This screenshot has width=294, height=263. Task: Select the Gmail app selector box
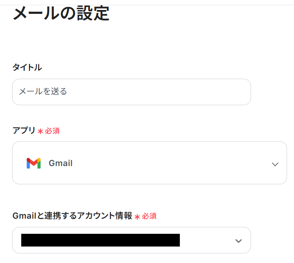(x=149, y=163)
